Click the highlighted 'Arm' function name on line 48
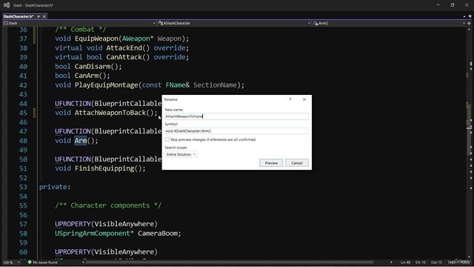 tap(81, 141)
